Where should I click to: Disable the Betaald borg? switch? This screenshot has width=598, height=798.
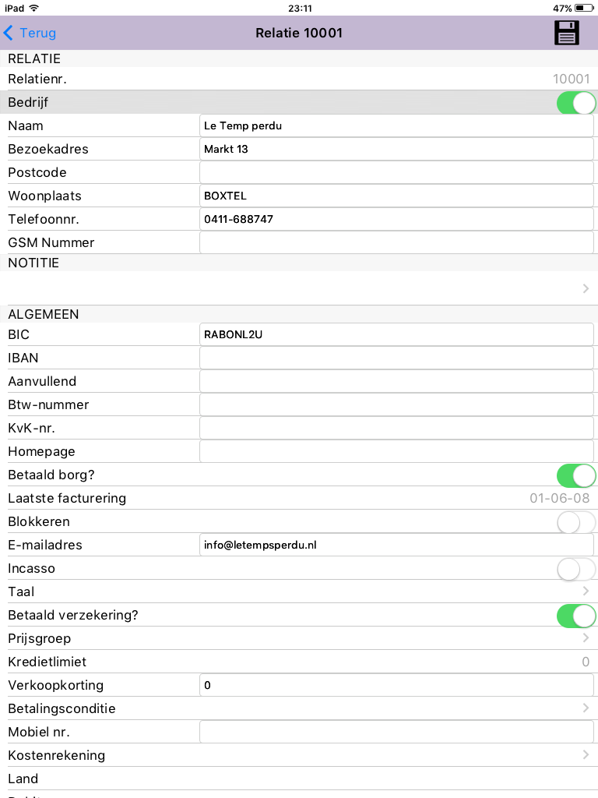[576, 475]
